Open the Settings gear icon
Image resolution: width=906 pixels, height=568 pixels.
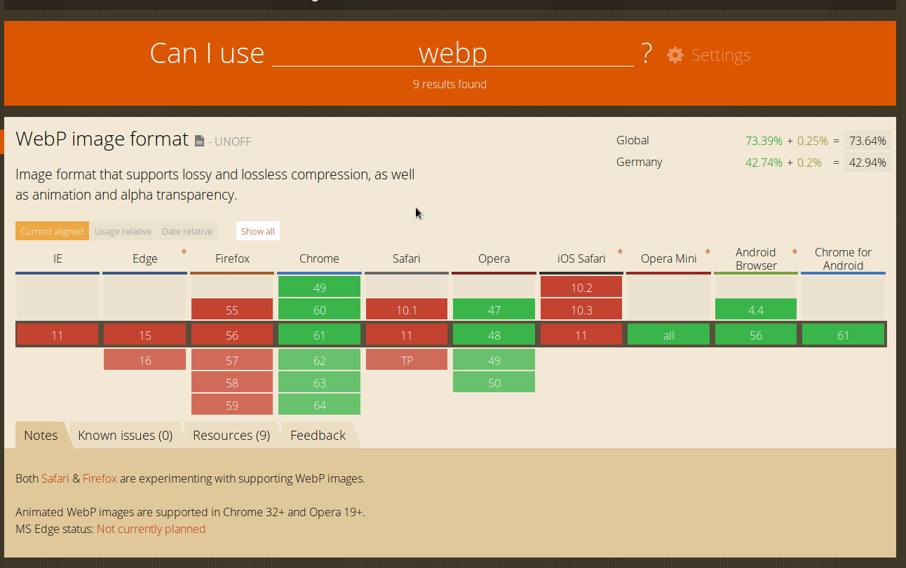pyautogui.click(x=675, y=55)
